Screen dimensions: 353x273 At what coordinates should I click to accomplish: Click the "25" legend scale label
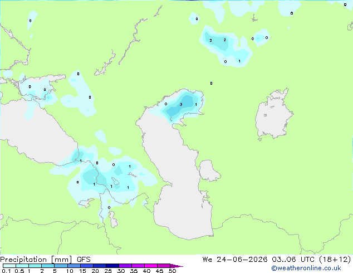coord(108,271)
